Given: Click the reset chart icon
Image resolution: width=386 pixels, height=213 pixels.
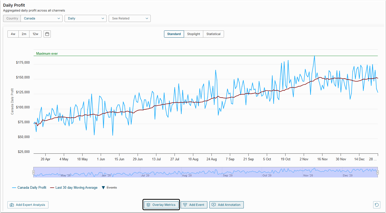Looking at the screenshot, I should point(377,205).
